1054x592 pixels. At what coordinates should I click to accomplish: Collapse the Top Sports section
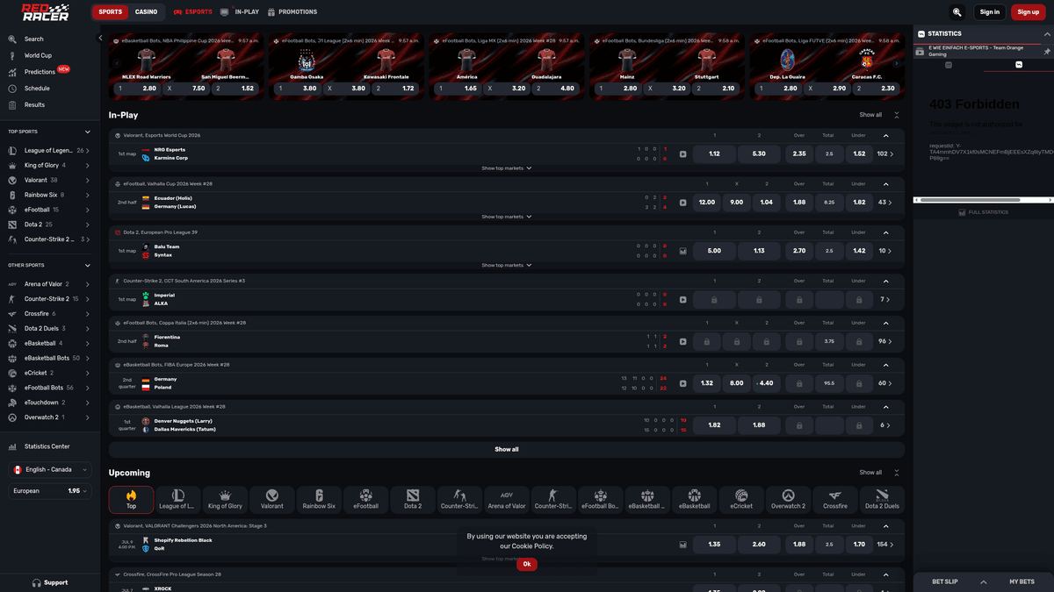point(86,132)
